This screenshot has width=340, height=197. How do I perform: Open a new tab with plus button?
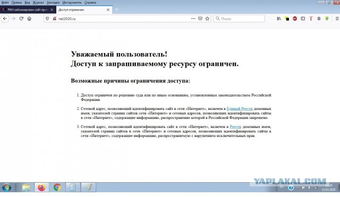tap(117, 10)
